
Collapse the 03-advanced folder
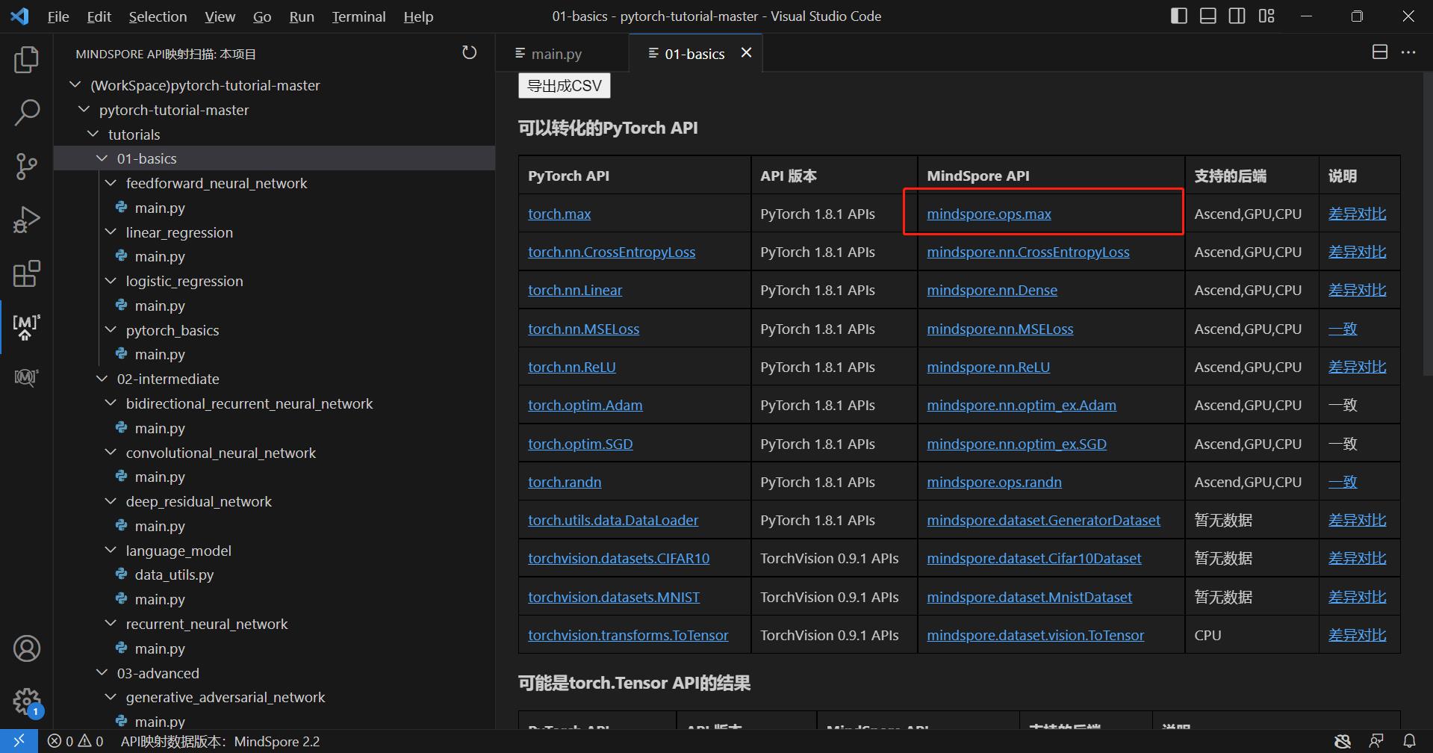click(x=102, y=672)
